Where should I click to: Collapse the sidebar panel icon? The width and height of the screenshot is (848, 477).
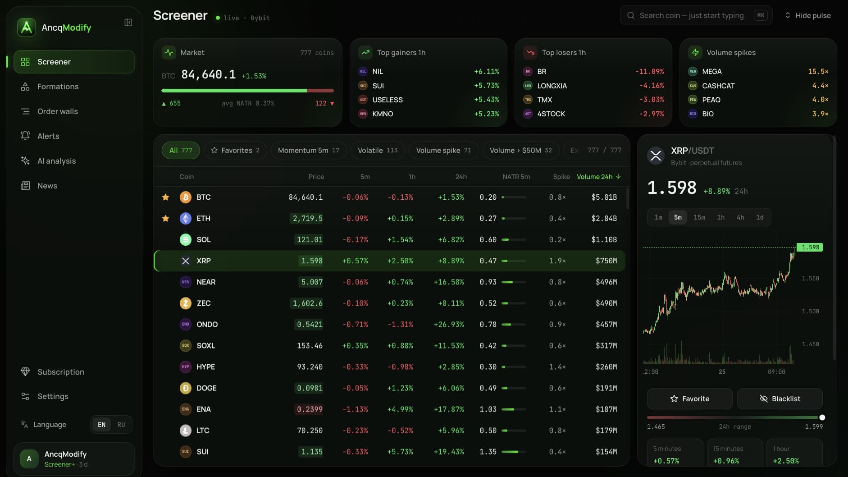tap(128, 23)
